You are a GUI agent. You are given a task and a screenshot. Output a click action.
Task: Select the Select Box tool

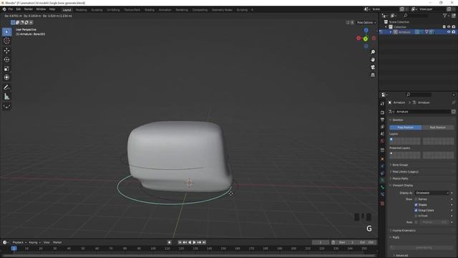tap(6, 32)
